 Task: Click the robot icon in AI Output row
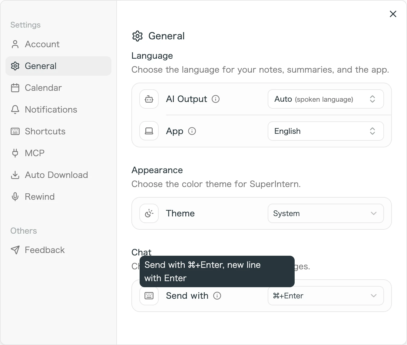tap(149, 99)
